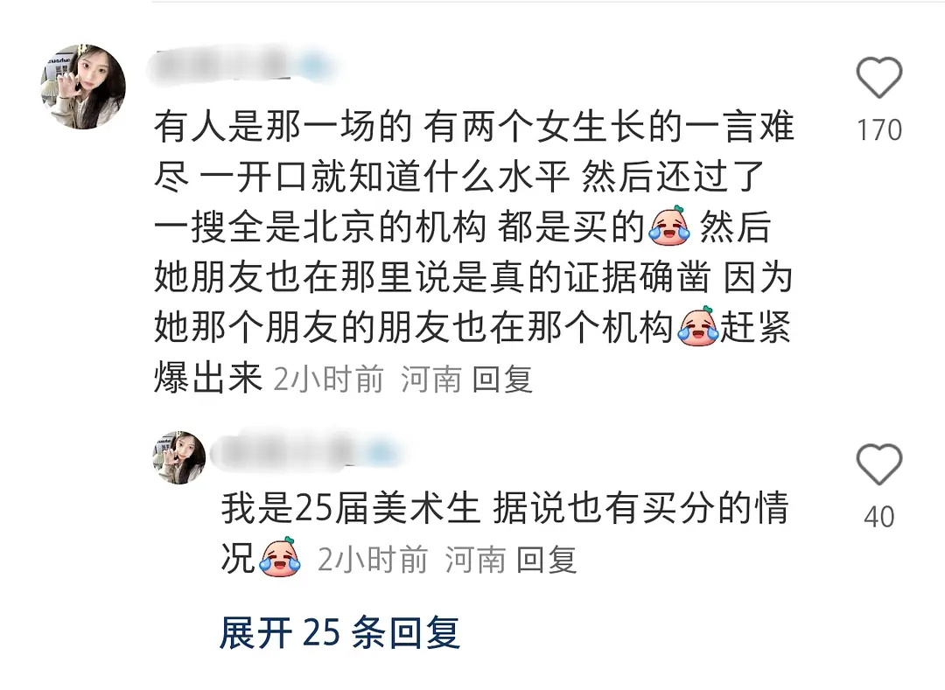Tap 2小时前 timestamp on top comment
The height and width of the screenshot is (690, 945).
(328, 380)
